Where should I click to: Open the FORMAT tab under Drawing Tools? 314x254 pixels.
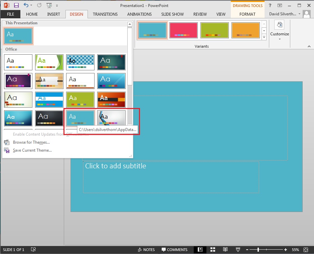247,14
